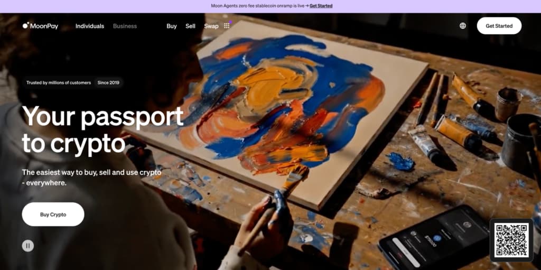Click the Since 2019 badge
The image size is (541, 270).
108,82
